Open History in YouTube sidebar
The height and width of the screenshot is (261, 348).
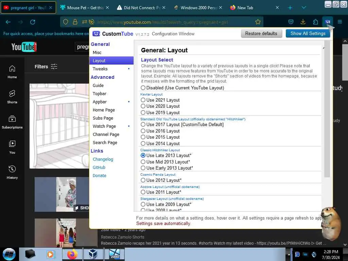[12, 172]
